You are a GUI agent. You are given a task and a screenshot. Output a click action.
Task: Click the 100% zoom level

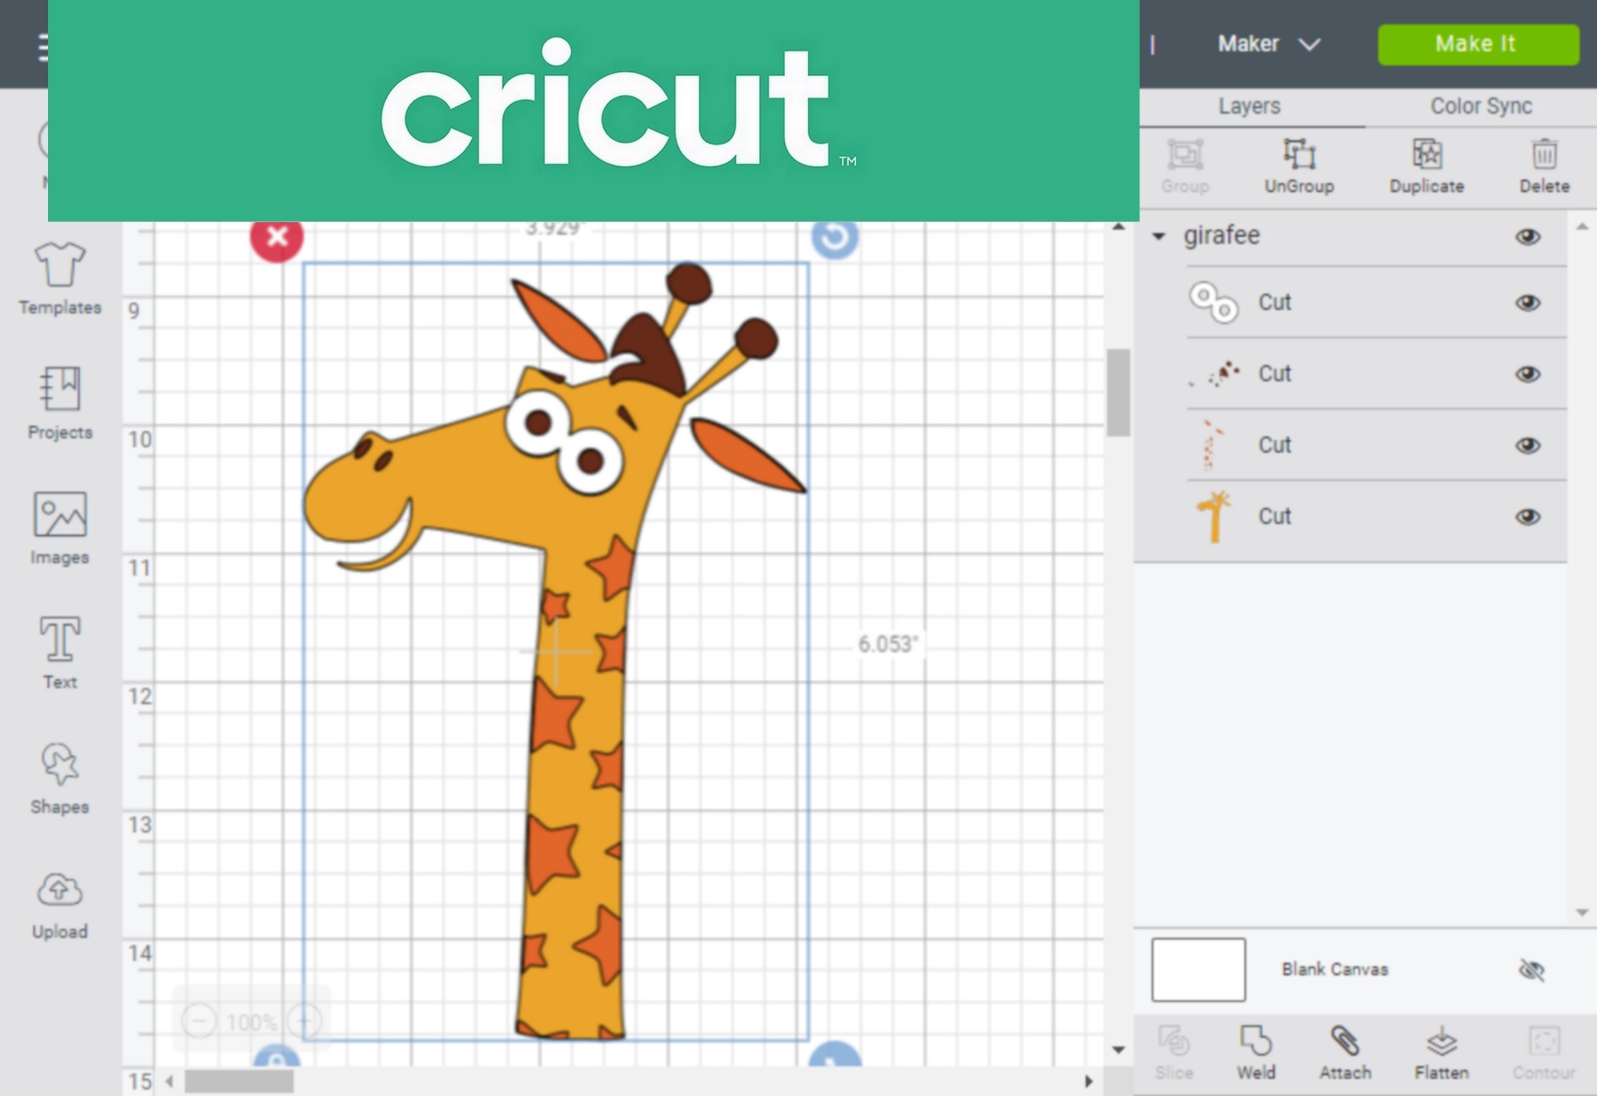252,1022
